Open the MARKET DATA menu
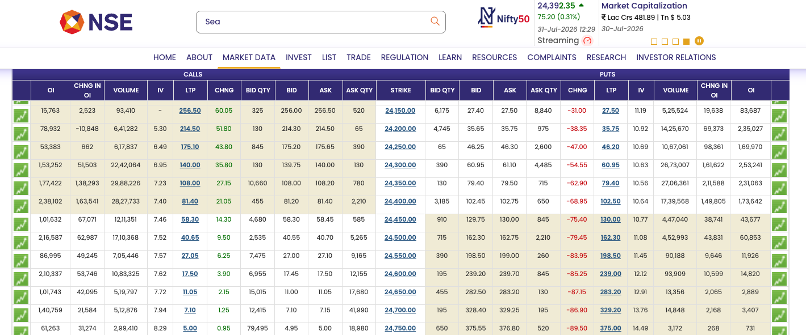The height and width of the screenshot is (335, 806). pos(249,57)
